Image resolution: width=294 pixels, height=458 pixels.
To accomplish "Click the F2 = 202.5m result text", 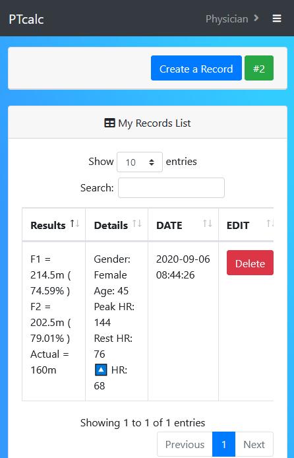I will pos(51,323).
